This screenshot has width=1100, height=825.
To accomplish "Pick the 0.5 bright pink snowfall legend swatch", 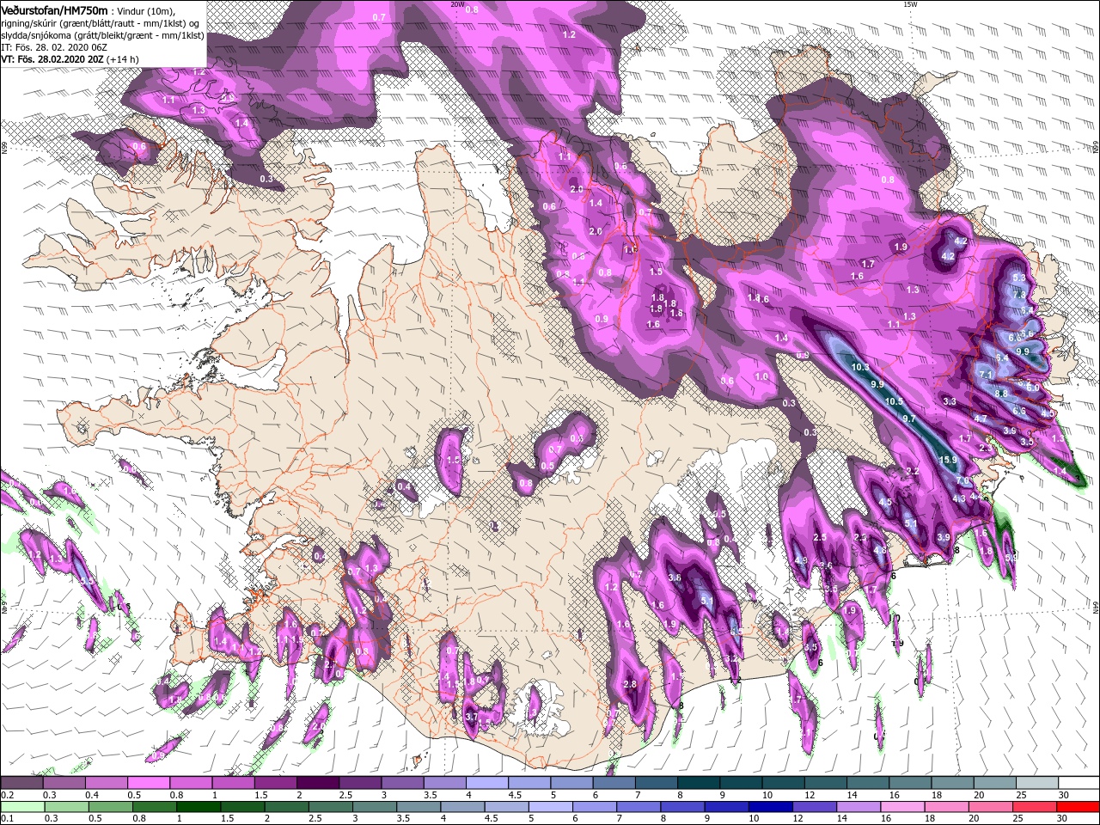I will (x=149, y=783).
